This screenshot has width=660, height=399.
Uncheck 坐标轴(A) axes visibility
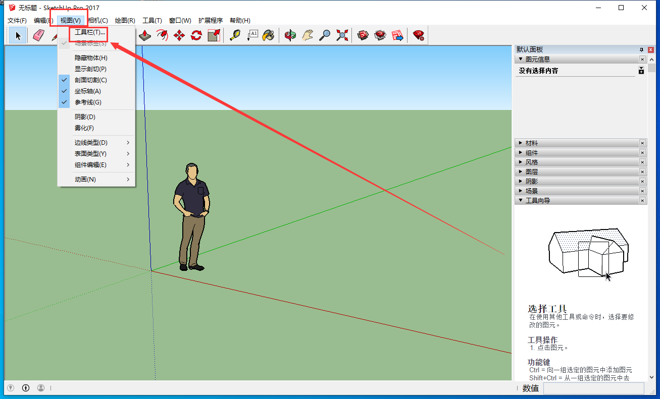click(x=88, y=91)
